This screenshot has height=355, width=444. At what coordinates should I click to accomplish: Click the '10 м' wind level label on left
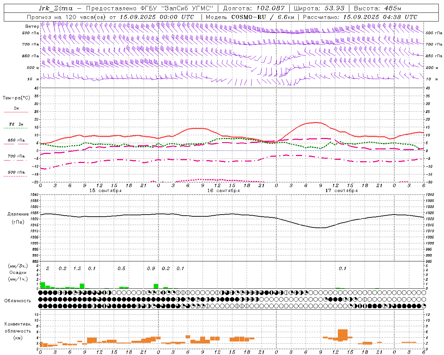tap(33, 79)
